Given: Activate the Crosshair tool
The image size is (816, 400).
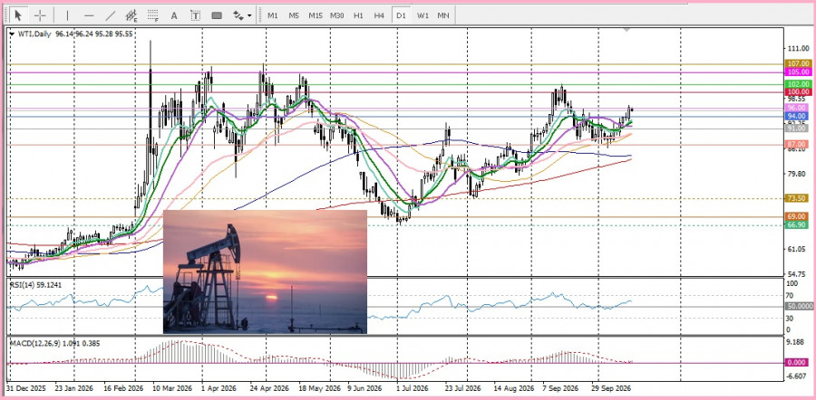Looking at the screenshot, I should (x=41, y=15).
